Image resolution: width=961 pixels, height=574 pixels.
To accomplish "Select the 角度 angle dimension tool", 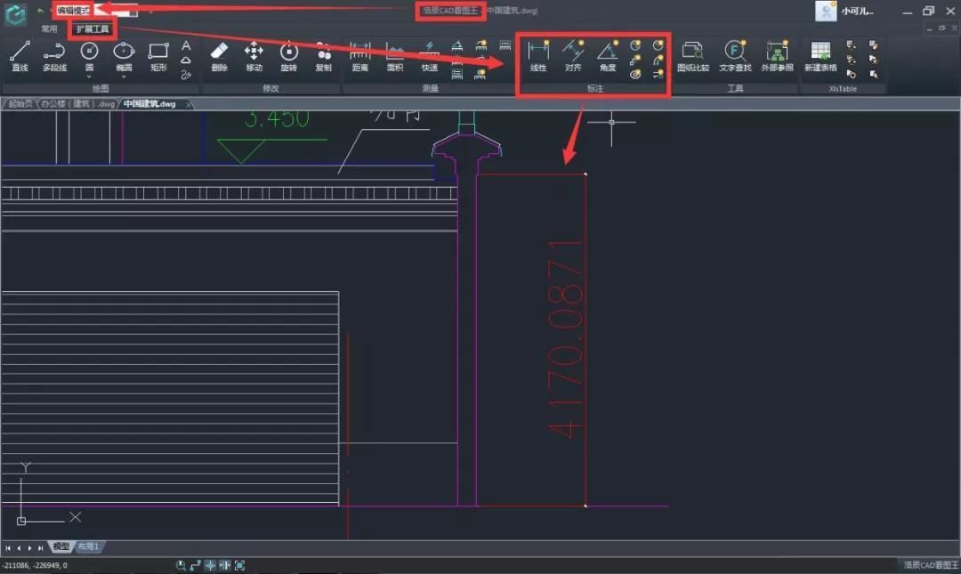I will (608, 53).
